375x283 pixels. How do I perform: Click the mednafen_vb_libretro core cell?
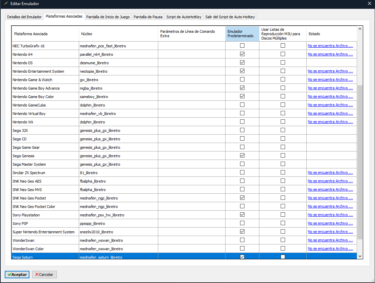[x=118, y=114]
